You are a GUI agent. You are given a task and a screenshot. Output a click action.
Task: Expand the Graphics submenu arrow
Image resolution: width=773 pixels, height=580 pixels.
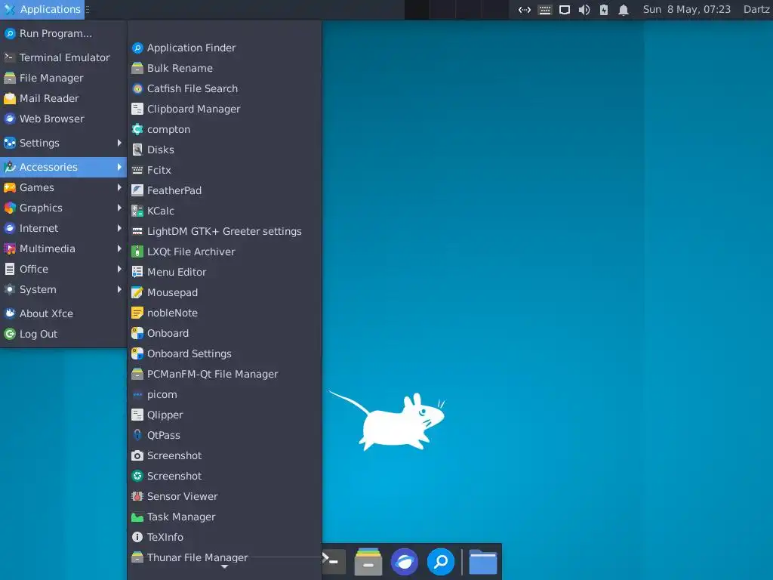pos(119,208)
